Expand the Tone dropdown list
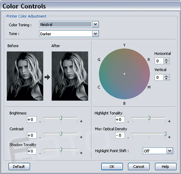Image resolution: width=181 pixels, height=174 pixels. click(x=96, y=34)
